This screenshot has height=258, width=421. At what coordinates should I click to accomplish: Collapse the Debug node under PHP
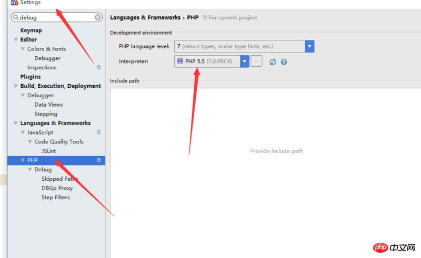click(x=30, y=170)
